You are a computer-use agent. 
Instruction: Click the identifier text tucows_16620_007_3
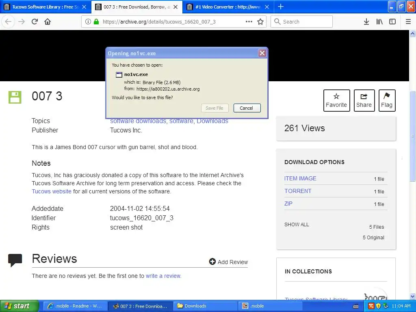(x=142, y=218)
